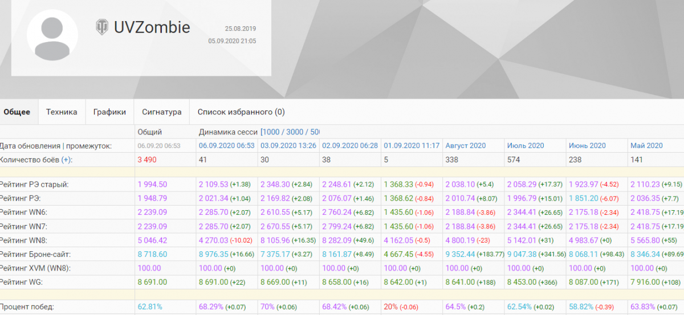Open the Графики tab
Viewport: 684px width, 315px height.
tap(109, 112)
